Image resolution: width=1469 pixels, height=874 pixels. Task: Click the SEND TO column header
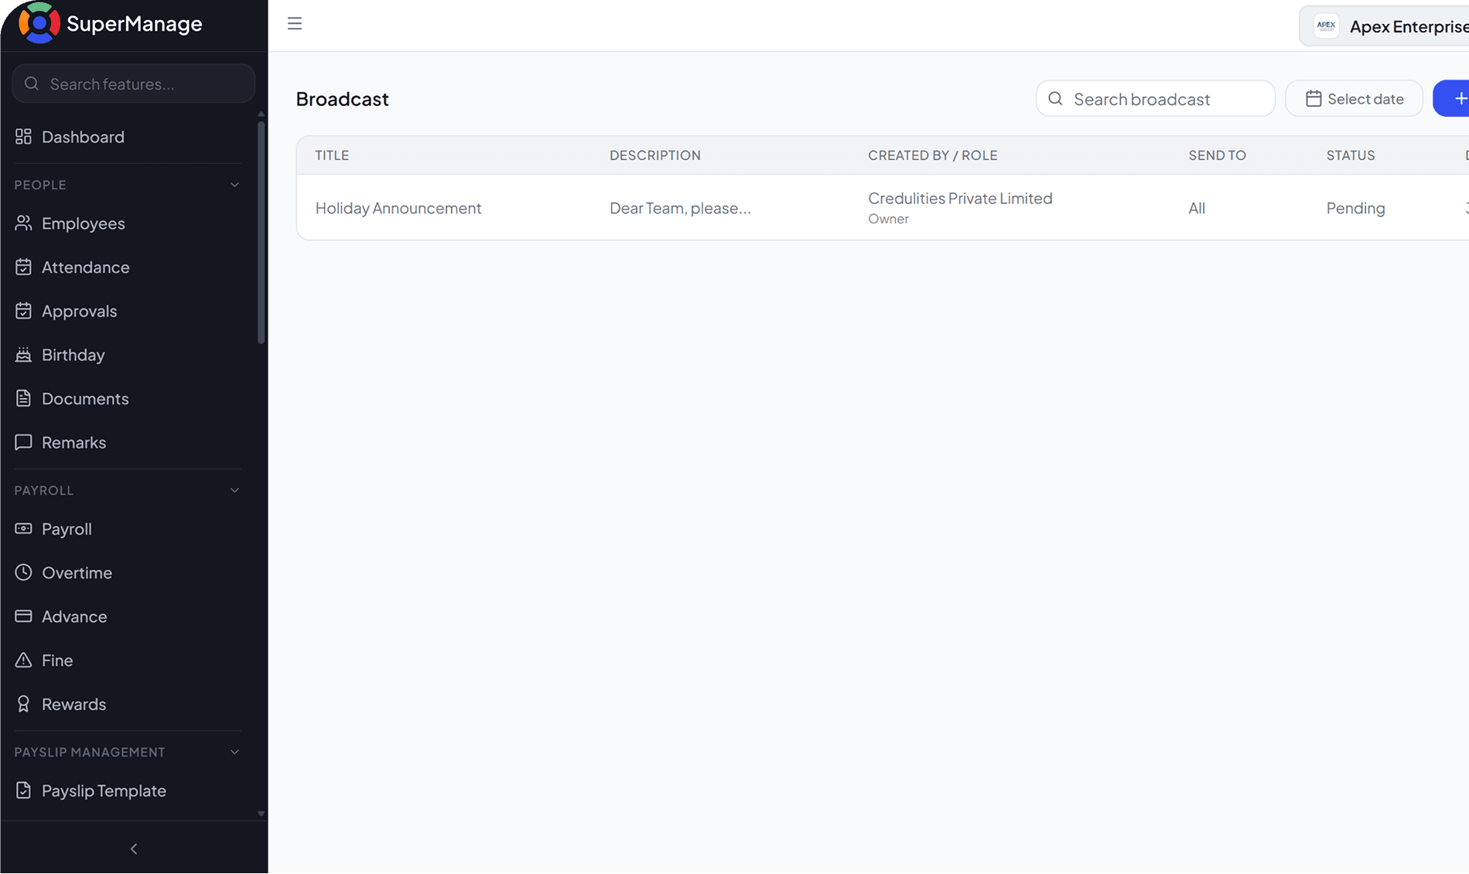[x=1218, y=155]
